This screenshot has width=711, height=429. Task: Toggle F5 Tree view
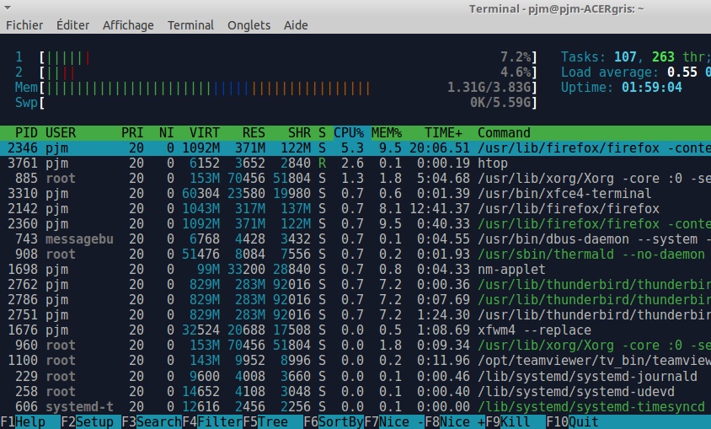point(266,421)
